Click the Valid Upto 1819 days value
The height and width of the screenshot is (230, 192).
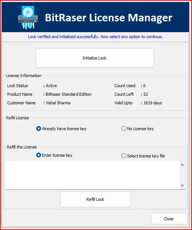point(153,103)
